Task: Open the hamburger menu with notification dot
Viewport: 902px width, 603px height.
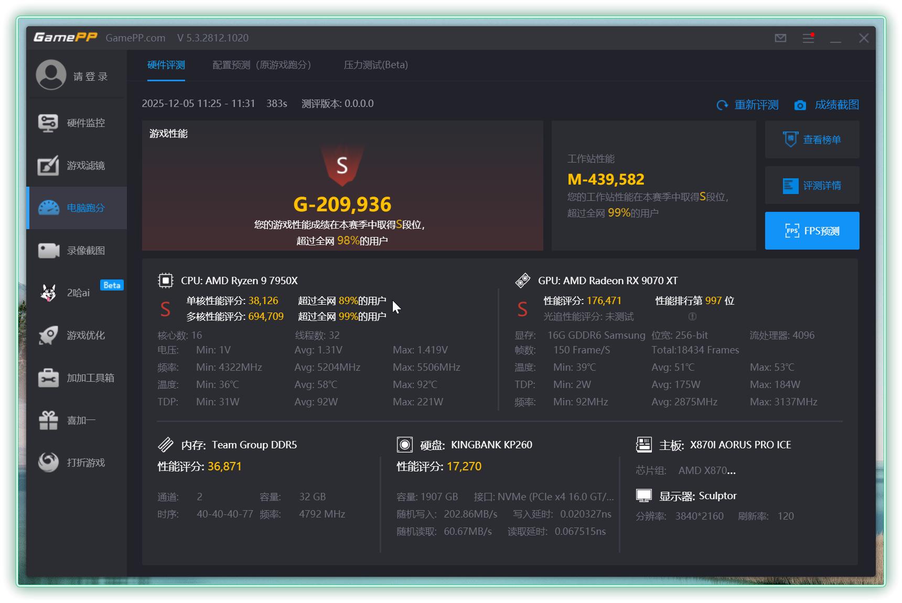Action: pos(808,38)
